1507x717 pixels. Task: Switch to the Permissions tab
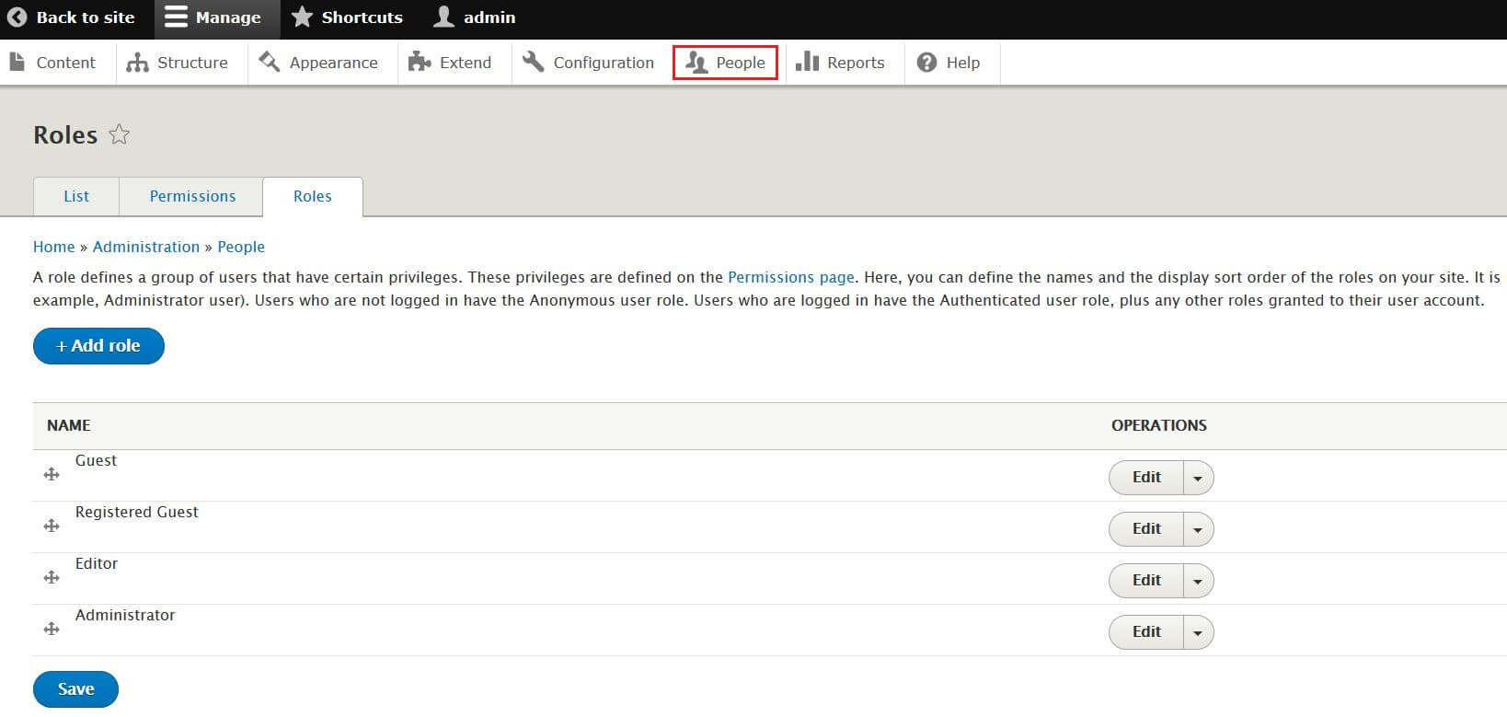click(x=192, y=196)
